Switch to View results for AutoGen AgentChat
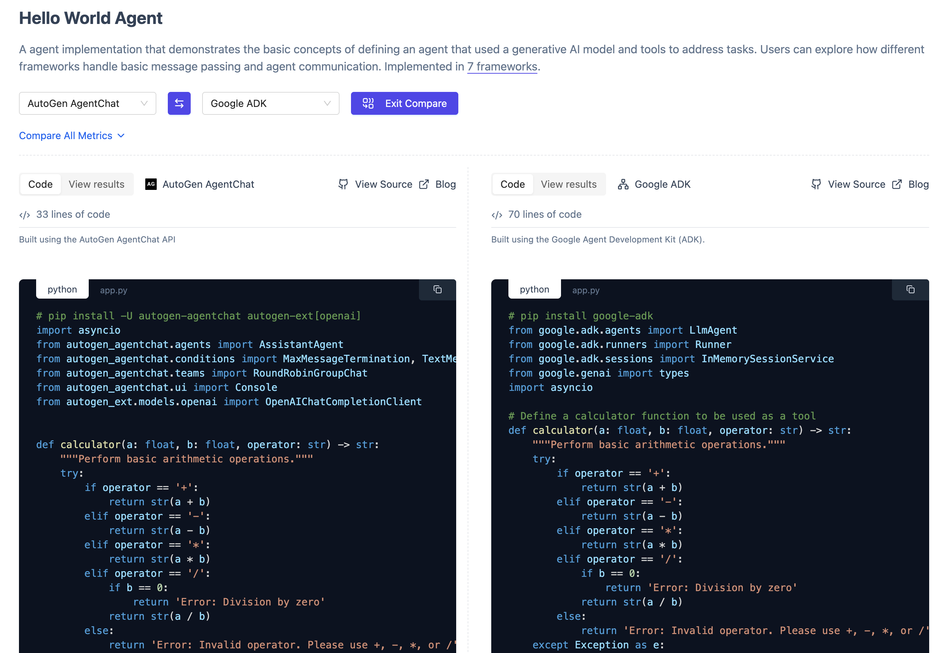Viewport: 951px width, 653px height. [x=97, y=184]
